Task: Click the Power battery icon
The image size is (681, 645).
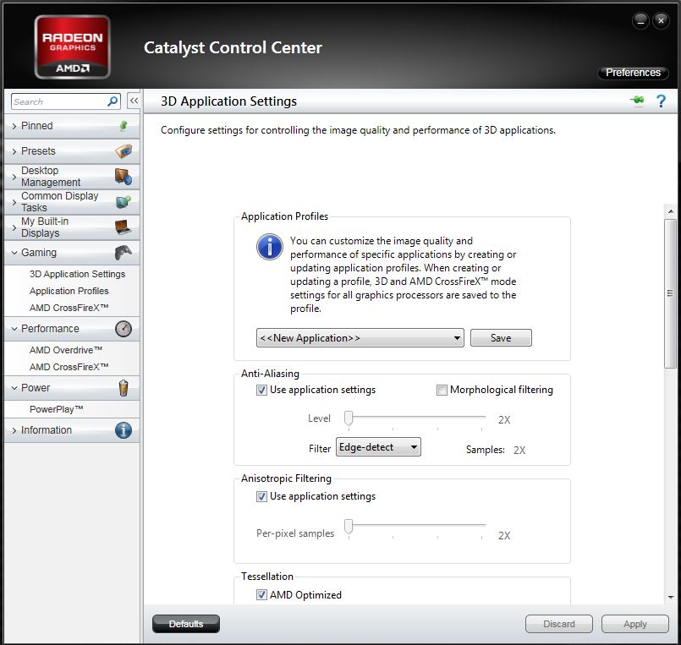Action: pos(124,388)
